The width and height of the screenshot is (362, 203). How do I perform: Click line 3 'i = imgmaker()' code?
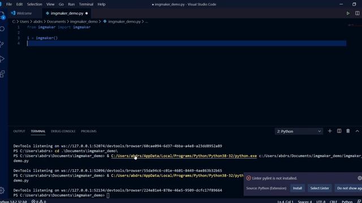click(42, 38)
